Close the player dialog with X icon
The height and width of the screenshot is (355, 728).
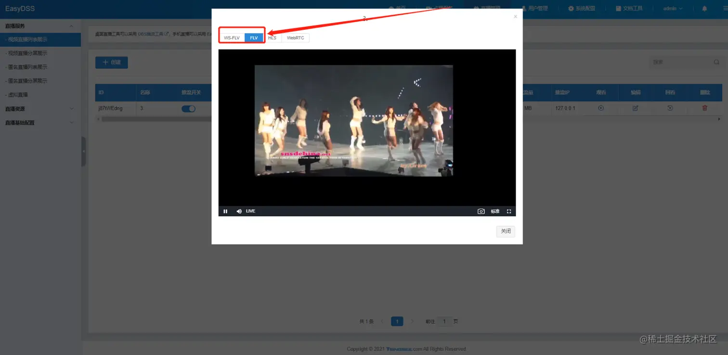coord(515,16)
